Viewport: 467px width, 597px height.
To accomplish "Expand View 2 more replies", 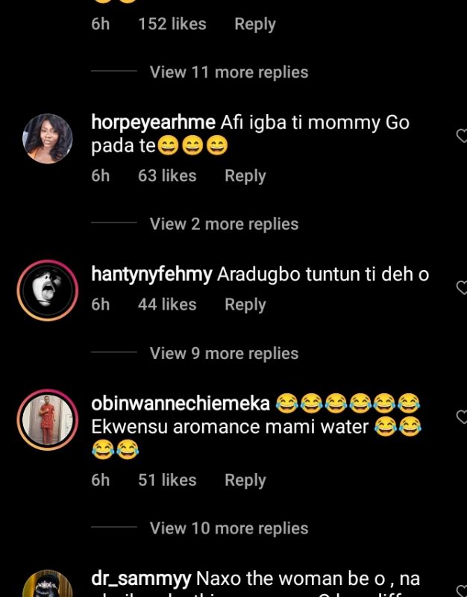I will pos(224,224).
